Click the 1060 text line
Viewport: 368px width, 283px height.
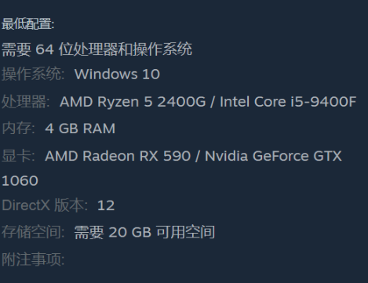pos(20,181)
